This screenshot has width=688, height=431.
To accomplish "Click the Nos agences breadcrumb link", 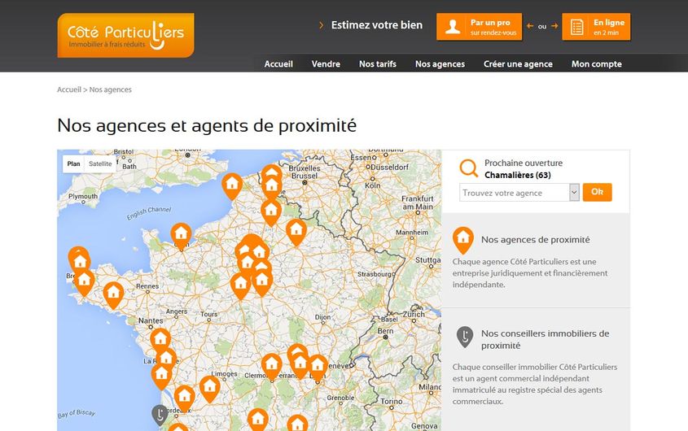I will point(110,89).
